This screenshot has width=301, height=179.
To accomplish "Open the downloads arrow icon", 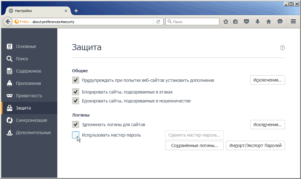I will [258, 22].
